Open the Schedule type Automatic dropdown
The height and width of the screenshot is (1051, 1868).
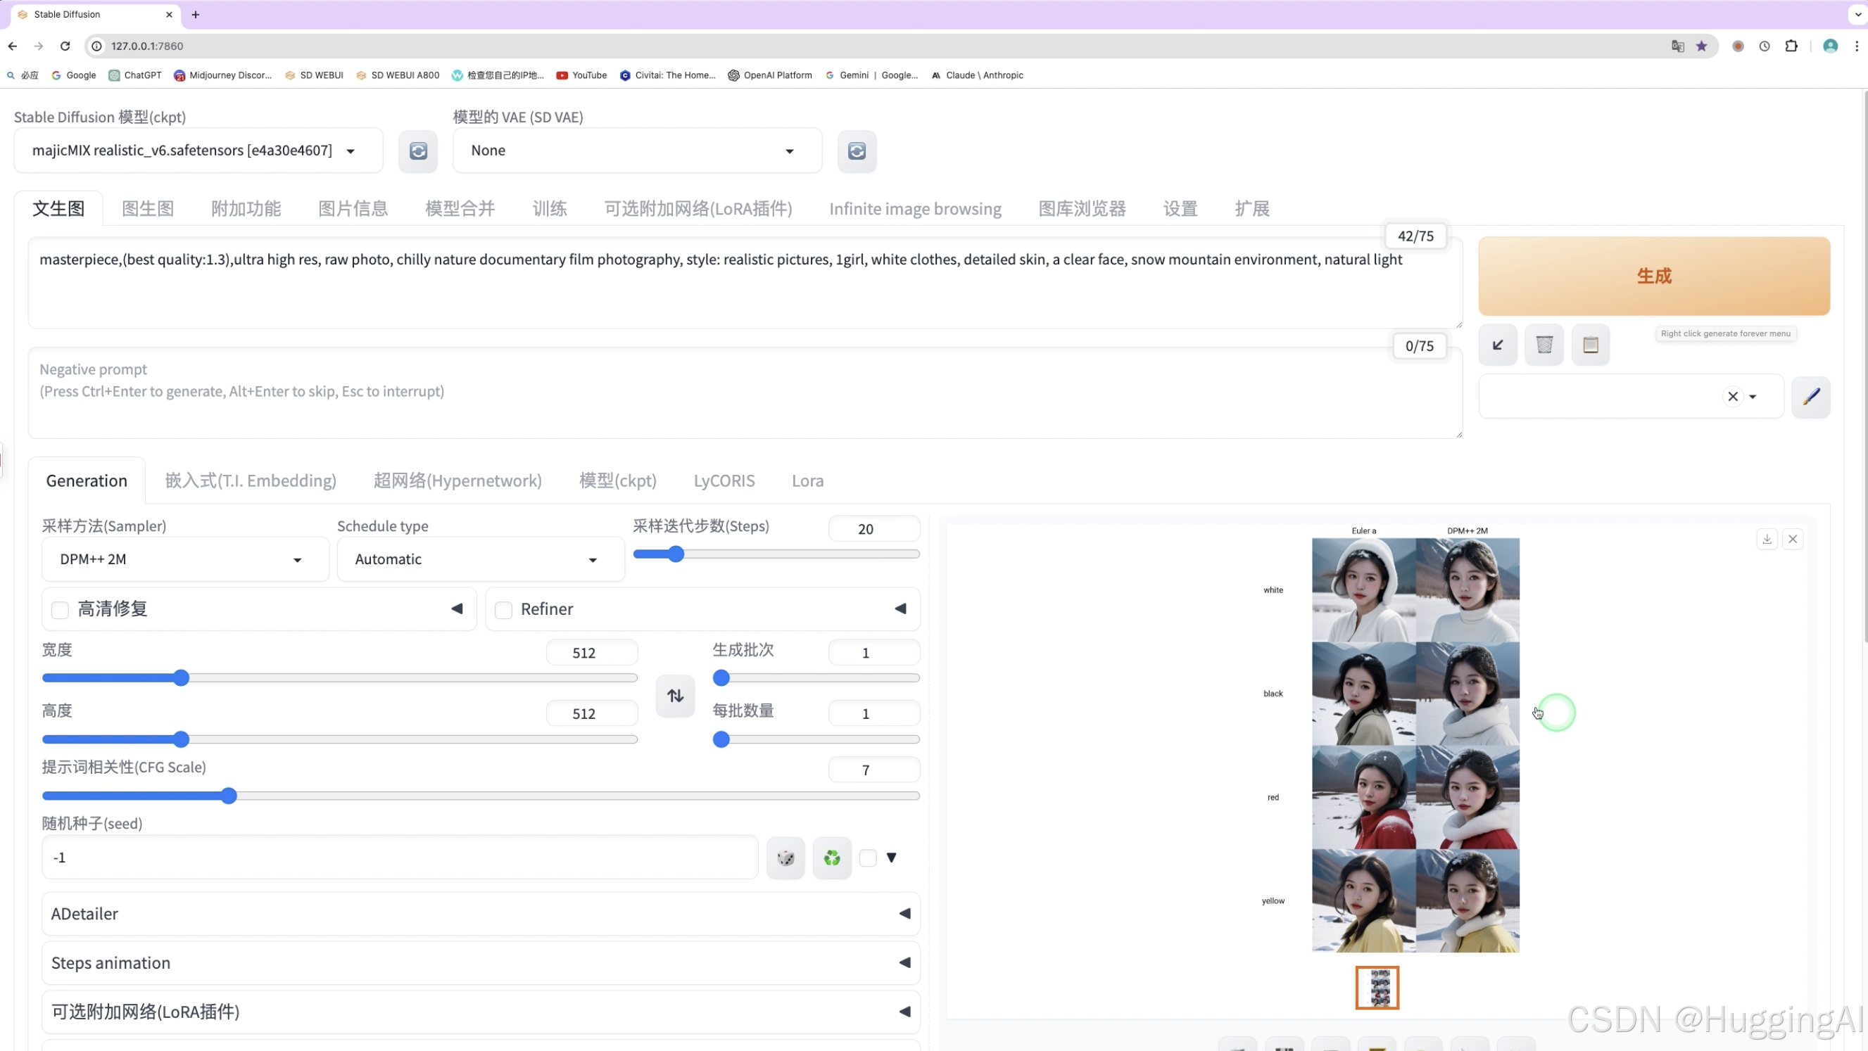[480, 559]
